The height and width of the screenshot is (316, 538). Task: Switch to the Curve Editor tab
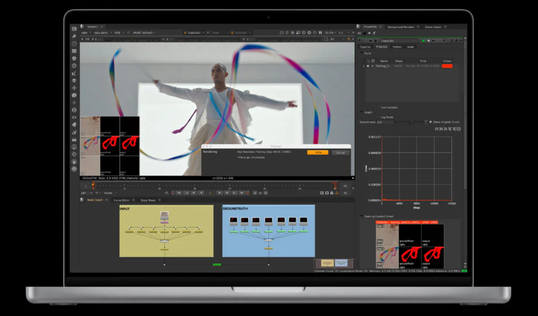(x=121, y=199)
